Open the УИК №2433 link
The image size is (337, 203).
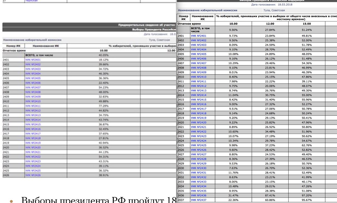click(x=199, y=182)
